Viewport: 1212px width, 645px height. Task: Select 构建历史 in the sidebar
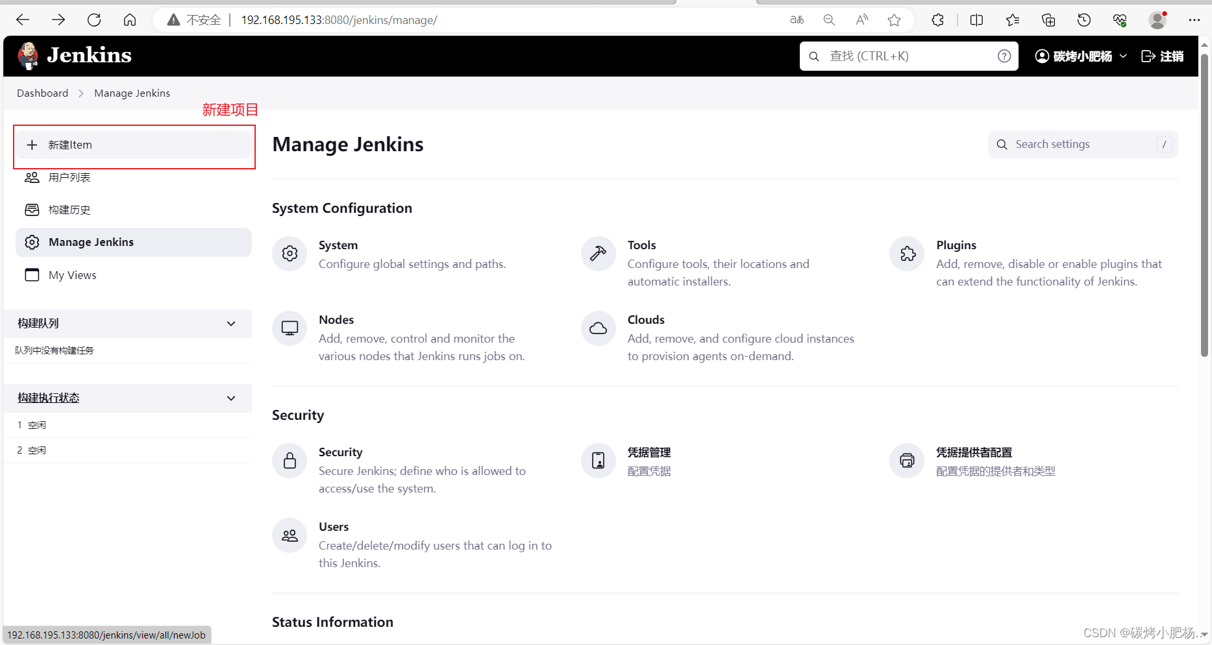coord(134,210)
